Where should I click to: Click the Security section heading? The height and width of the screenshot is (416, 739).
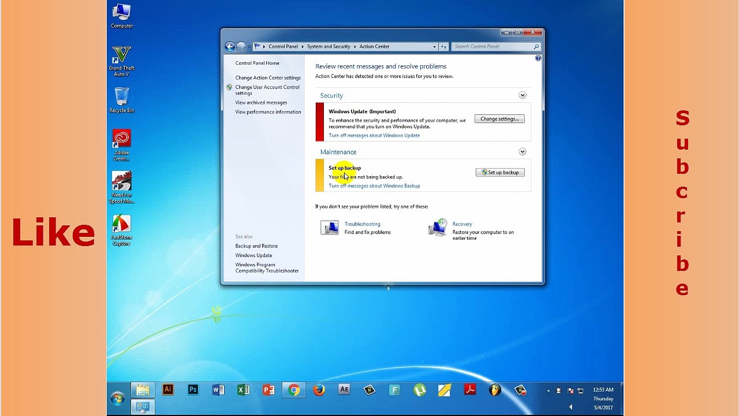[x=331, y=96]
